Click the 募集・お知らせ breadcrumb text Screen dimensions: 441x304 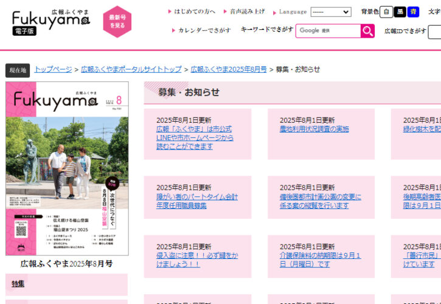[x=298, y=69]
